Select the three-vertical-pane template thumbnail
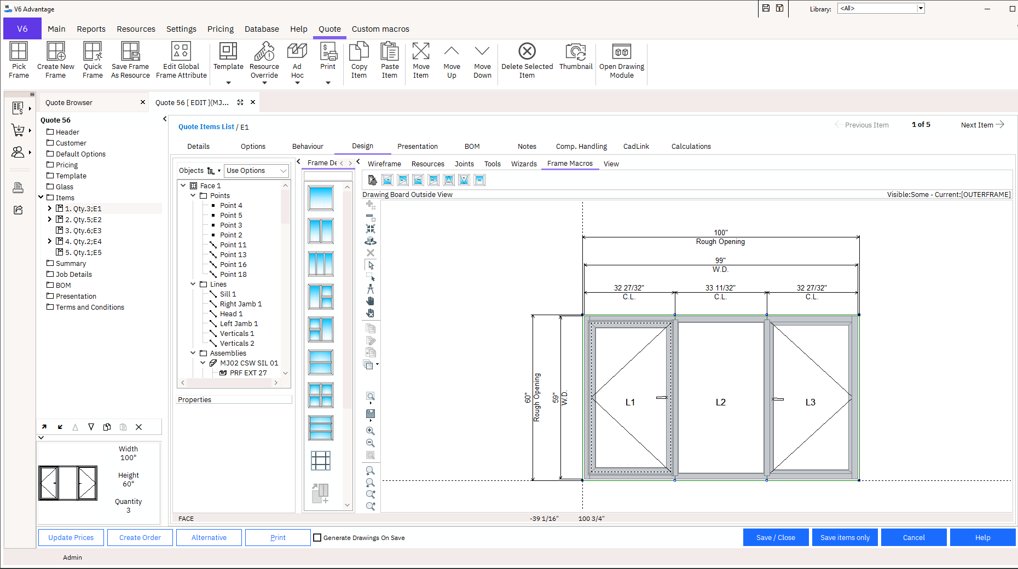Image resolution: width=1018 pixels, height=569 pixels. pyautogui.click(x=320, y=264)
